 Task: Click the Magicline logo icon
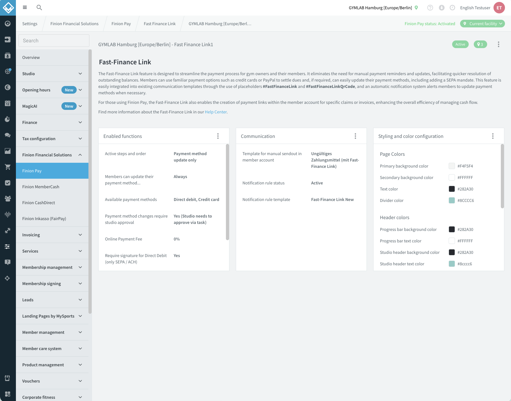click(8, 8)
